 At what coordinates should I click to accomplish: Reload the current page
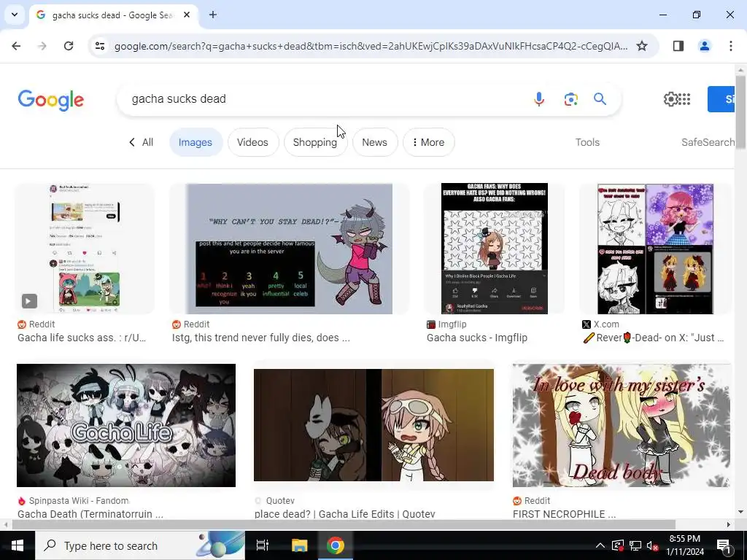(69, 46)
